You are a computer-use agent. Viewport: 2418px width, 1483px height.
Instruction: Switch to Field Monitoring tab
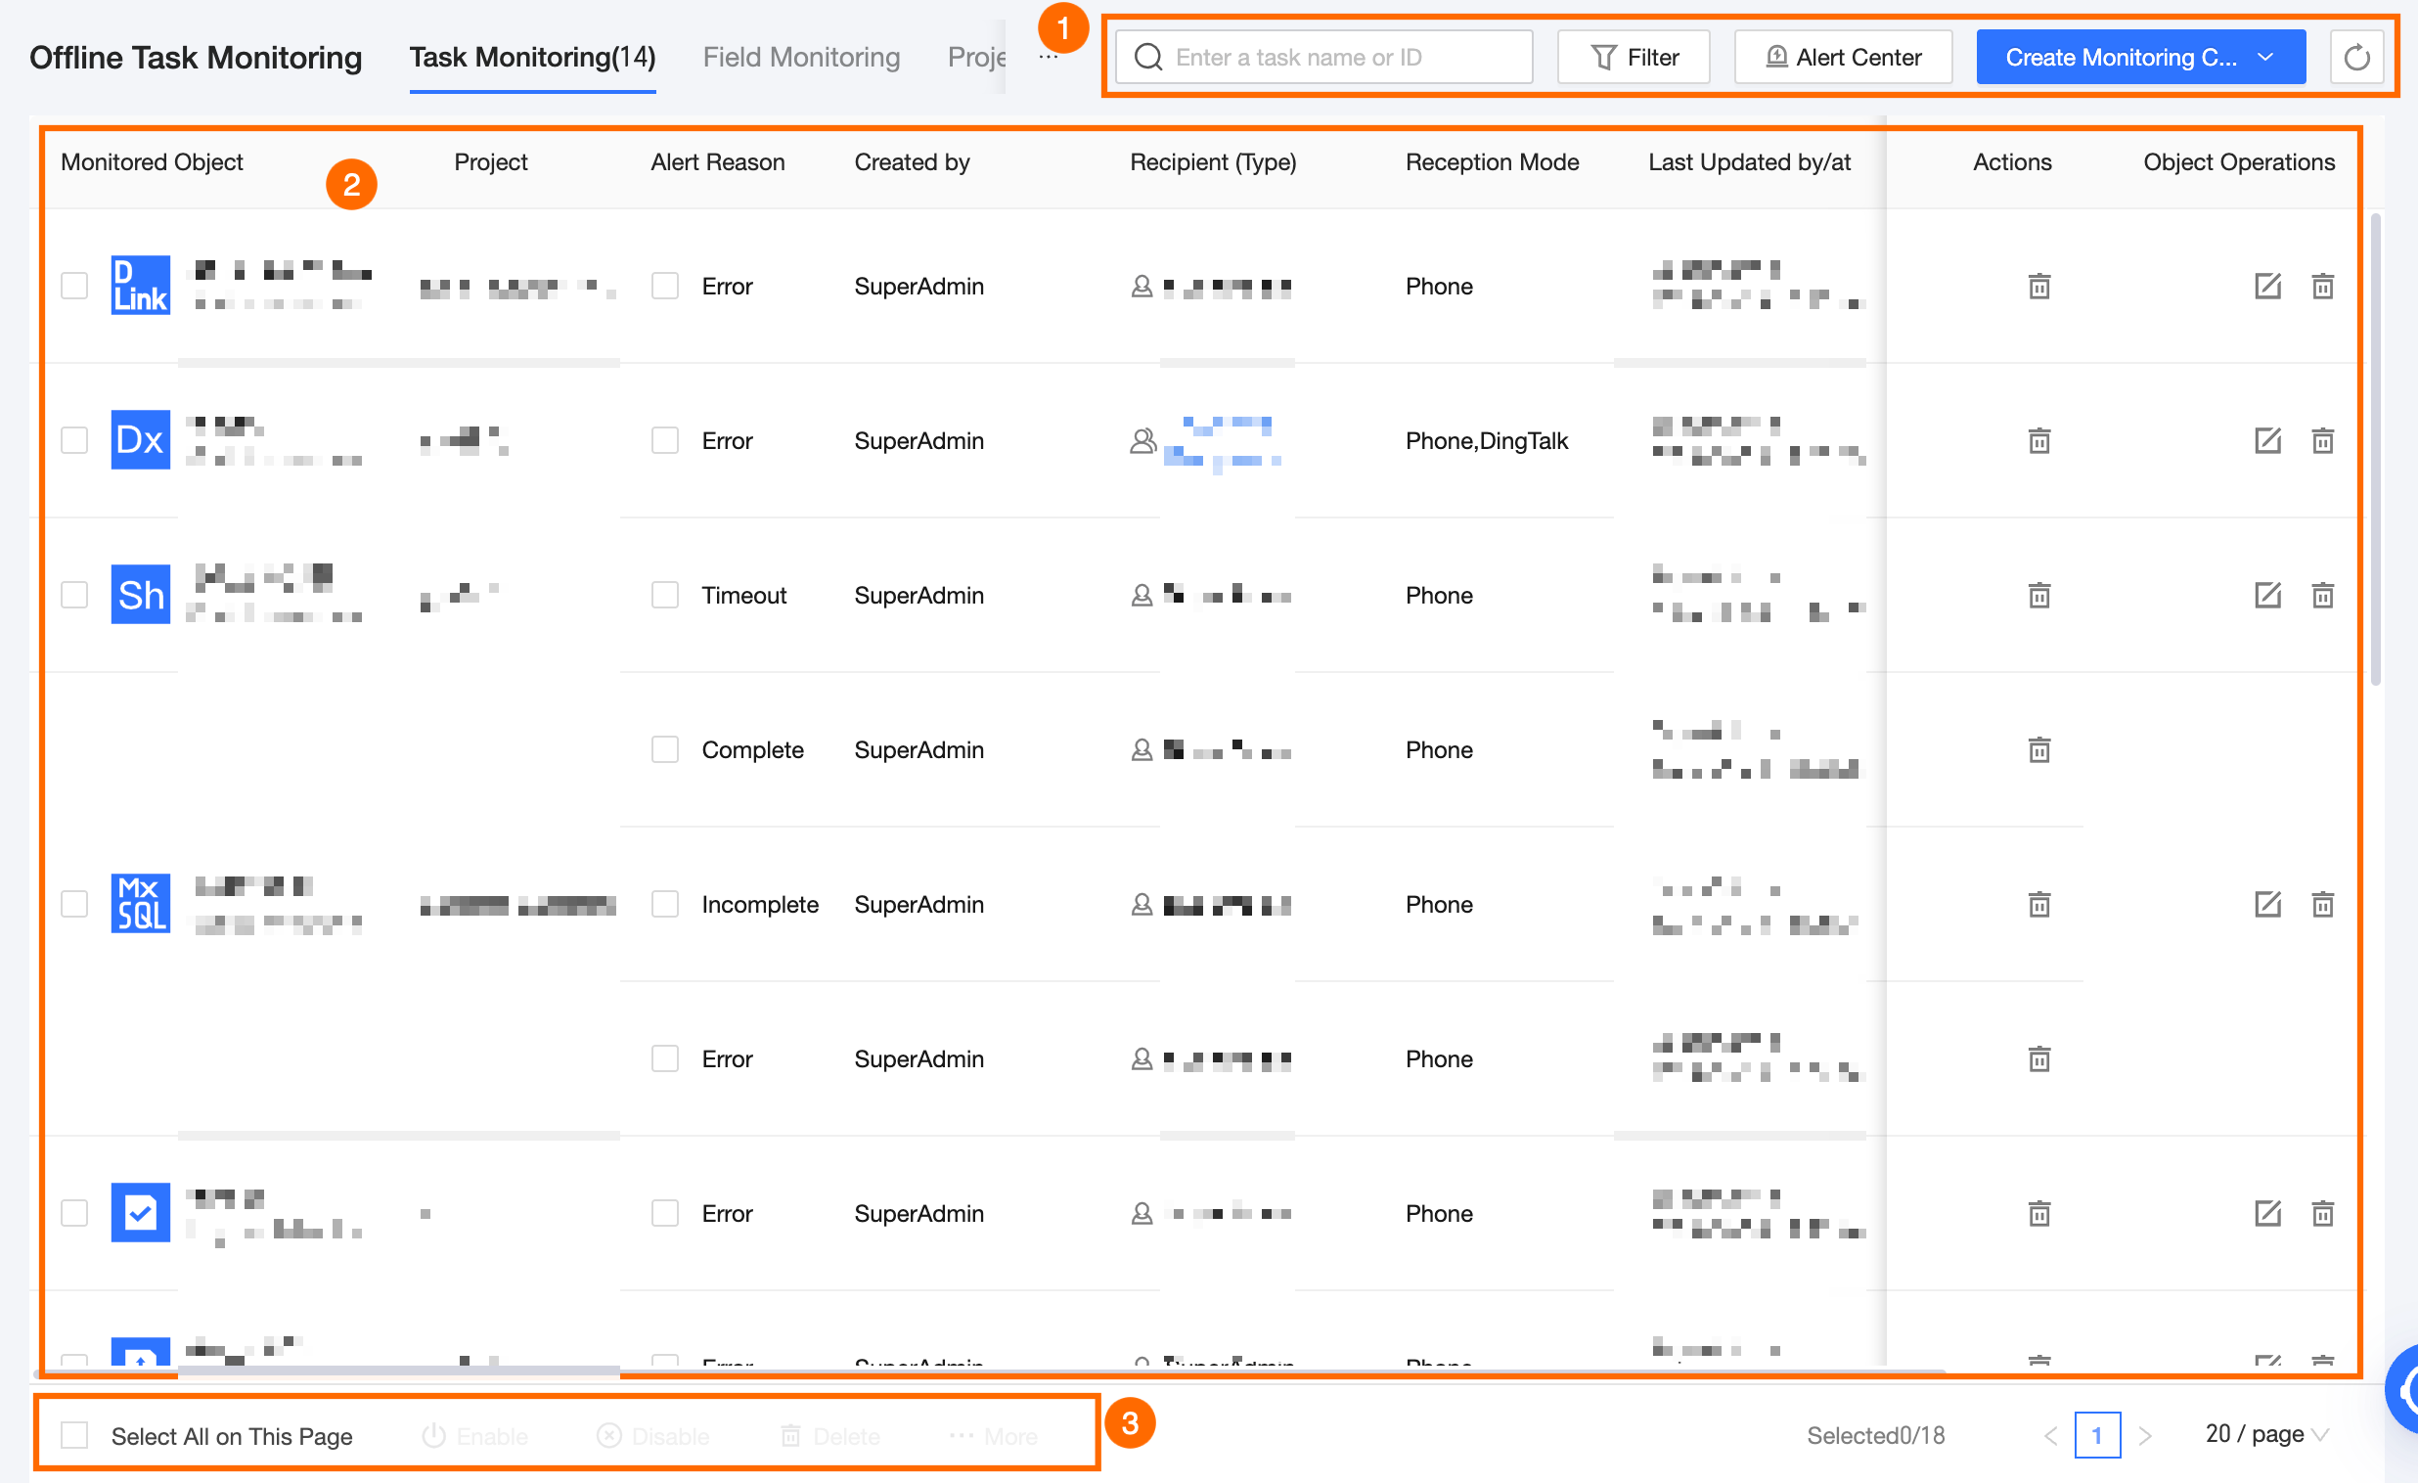click(801, 57)
